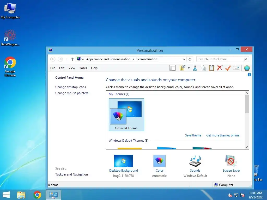Open the File menu

coord(53,68)
